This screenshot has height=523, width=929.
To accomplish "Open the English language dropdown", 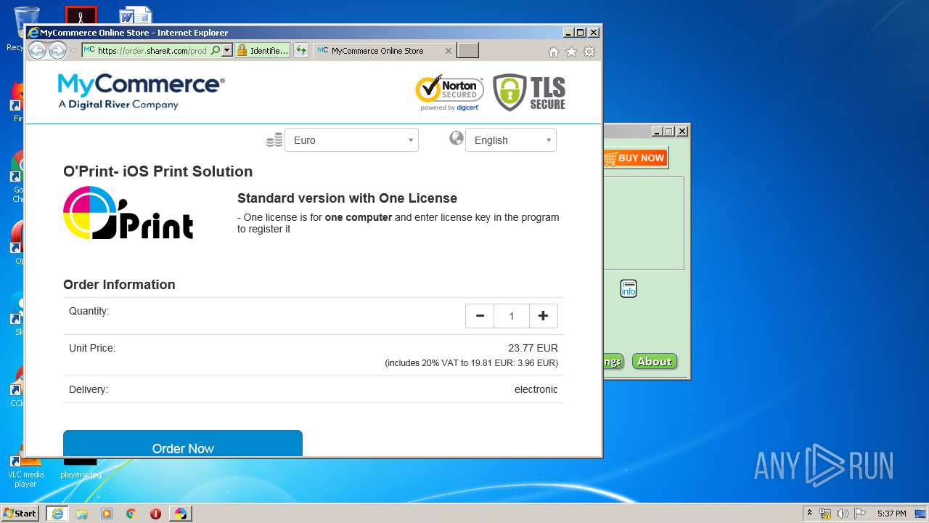I will click(x=511, y=140).
